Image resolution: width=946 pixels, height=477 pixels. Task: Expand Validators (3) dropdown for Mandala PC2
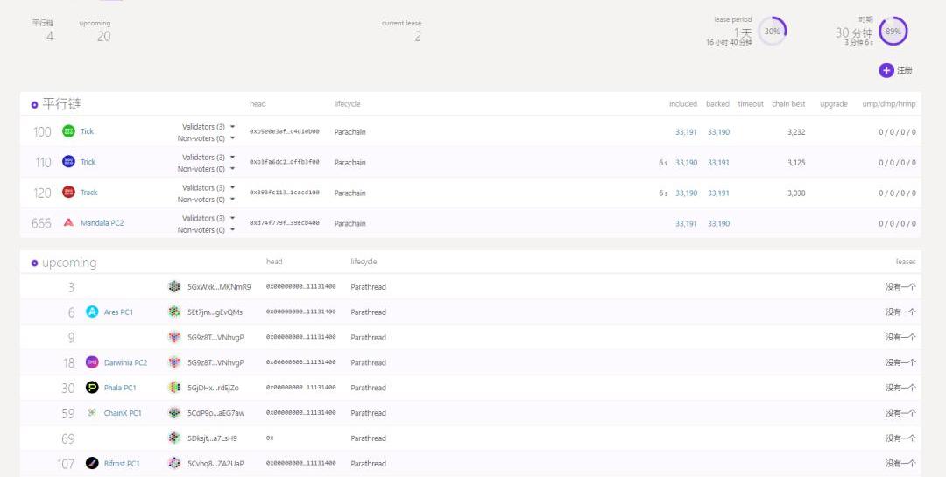click(232, 218)
